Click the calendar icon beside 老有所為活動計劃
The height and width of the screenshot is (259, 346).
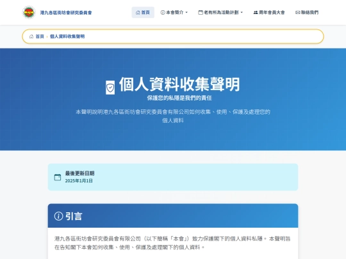click(201, 13)
